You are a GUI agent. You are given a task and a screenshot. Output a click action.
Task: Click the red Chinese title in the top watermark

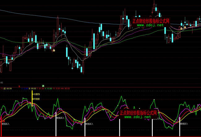(151, 21)
